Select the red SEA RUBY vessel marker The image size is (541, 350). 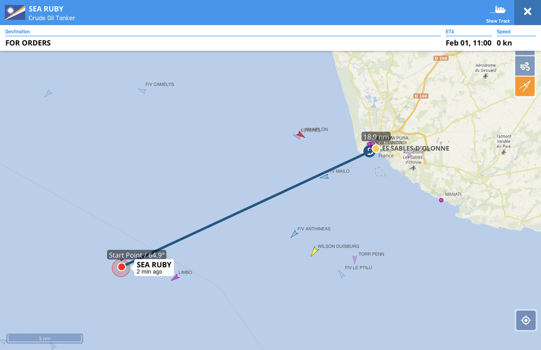(121, 267)
